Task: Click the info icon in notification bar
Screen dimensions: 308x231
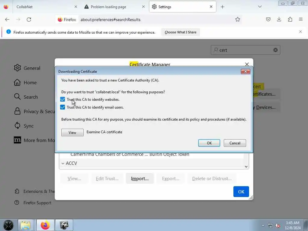Action: tap(8, 32)
